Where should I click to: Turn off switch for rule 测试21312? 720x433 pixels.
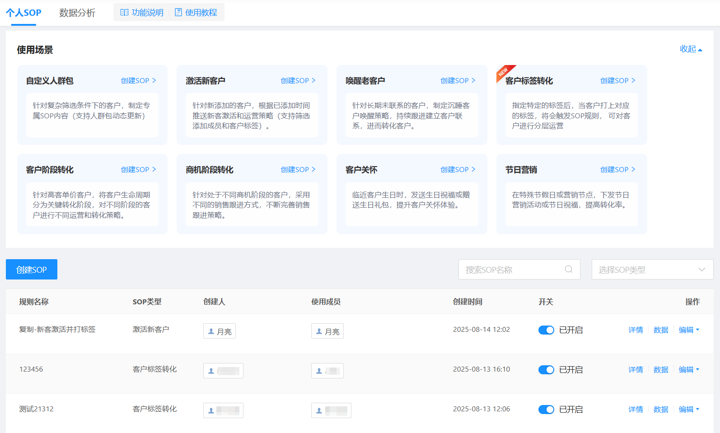pos(546,410)
